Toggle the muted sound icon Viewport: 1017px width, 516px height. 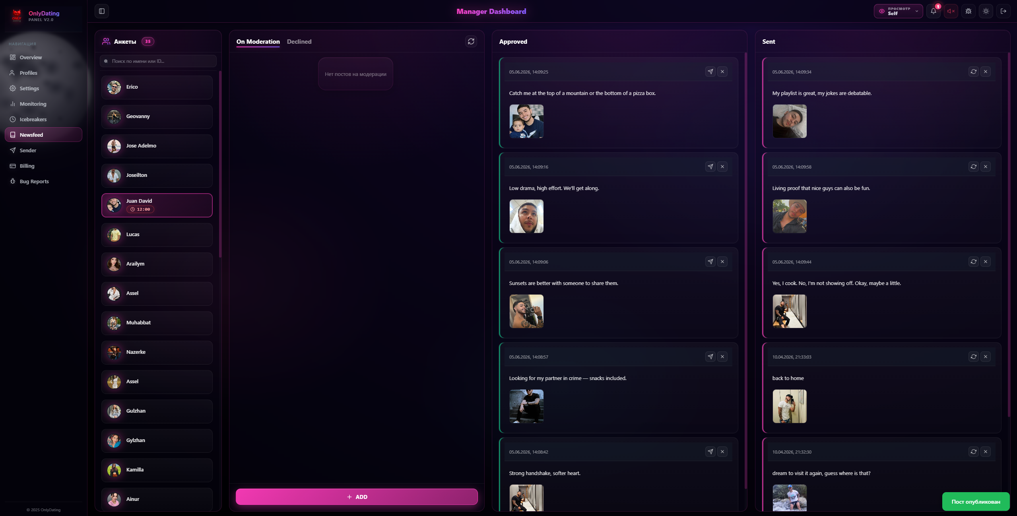[951, 11]
